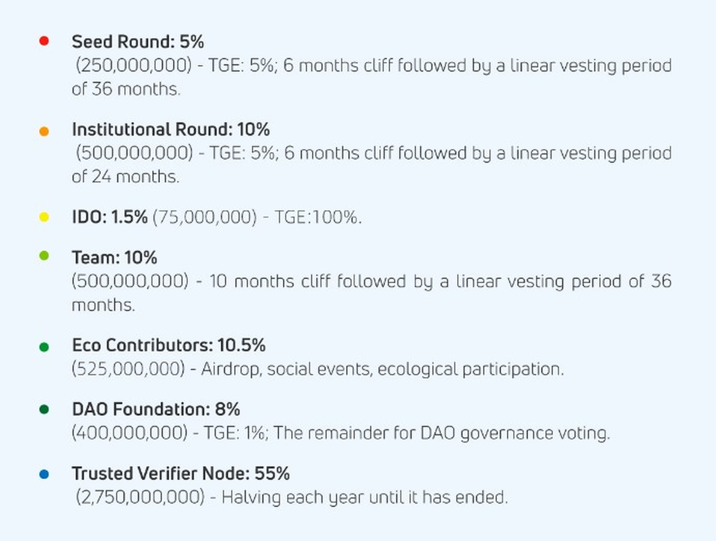716x541 pixels.
Task: Click the dark green DAO Foundation dot
Action: pos(44,409)
